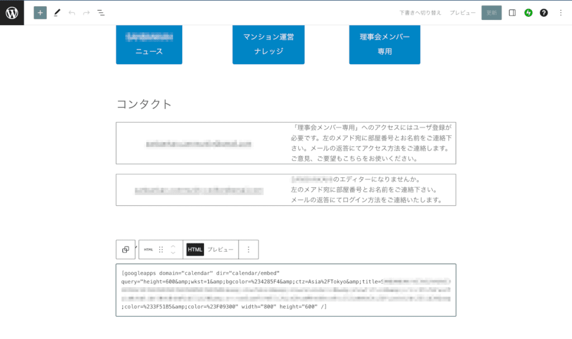This screenshot has height=339, width=572.
Task: Move the HTML block down
Action: tap(173, 253)
